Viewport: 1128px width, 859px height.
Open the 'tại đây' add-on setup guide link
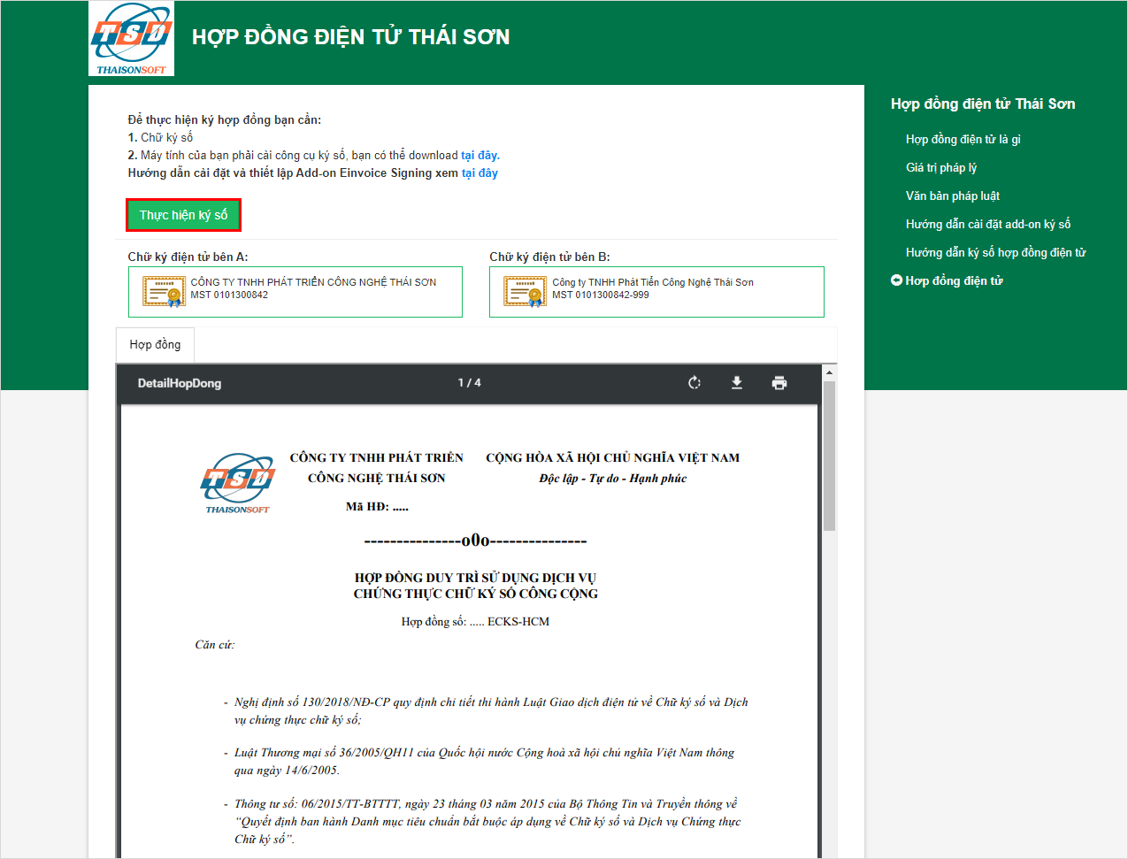tap(480, 173)
